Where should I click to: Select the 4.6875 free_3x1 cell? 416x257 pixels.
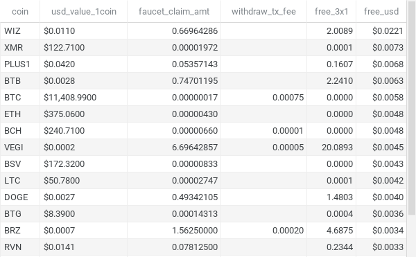[x=331, y=231]
